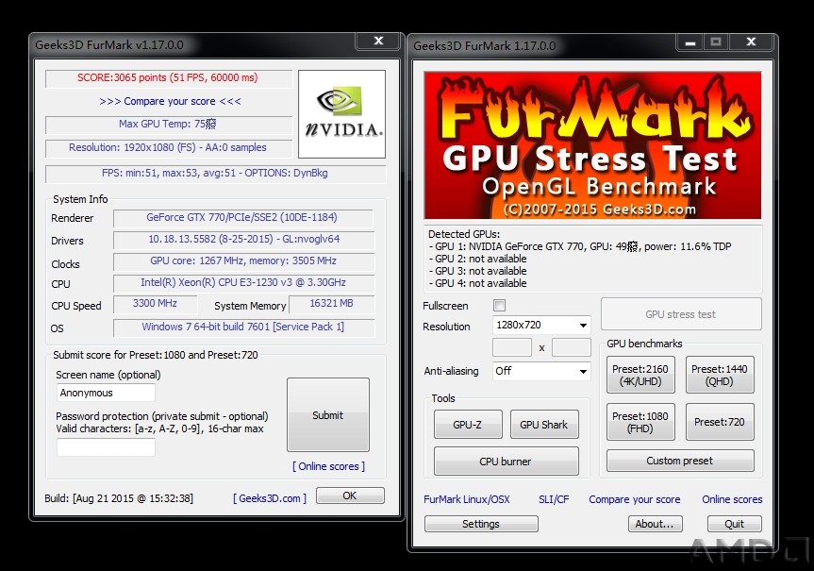This screenshot has width=814, height=571.
Task: Open the About... dialog
Action: (x=656, y=524)
